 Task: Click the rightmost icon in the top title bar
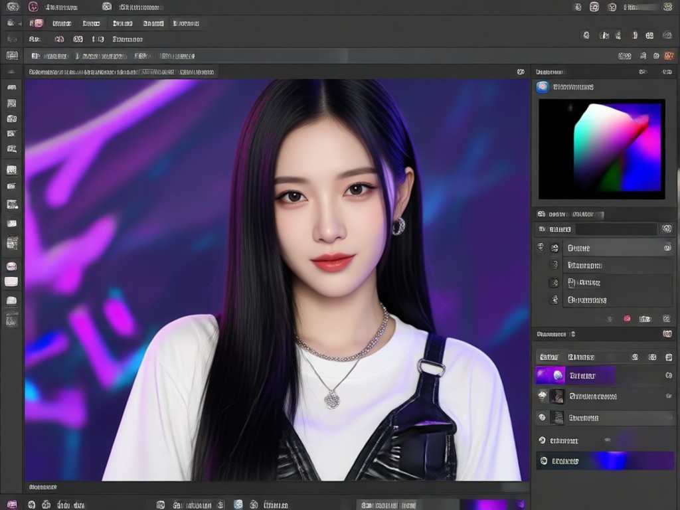(x=667, y=7)
